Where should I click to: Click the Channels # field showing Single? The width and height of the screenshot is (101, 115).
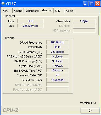click(x=84, y=21)
